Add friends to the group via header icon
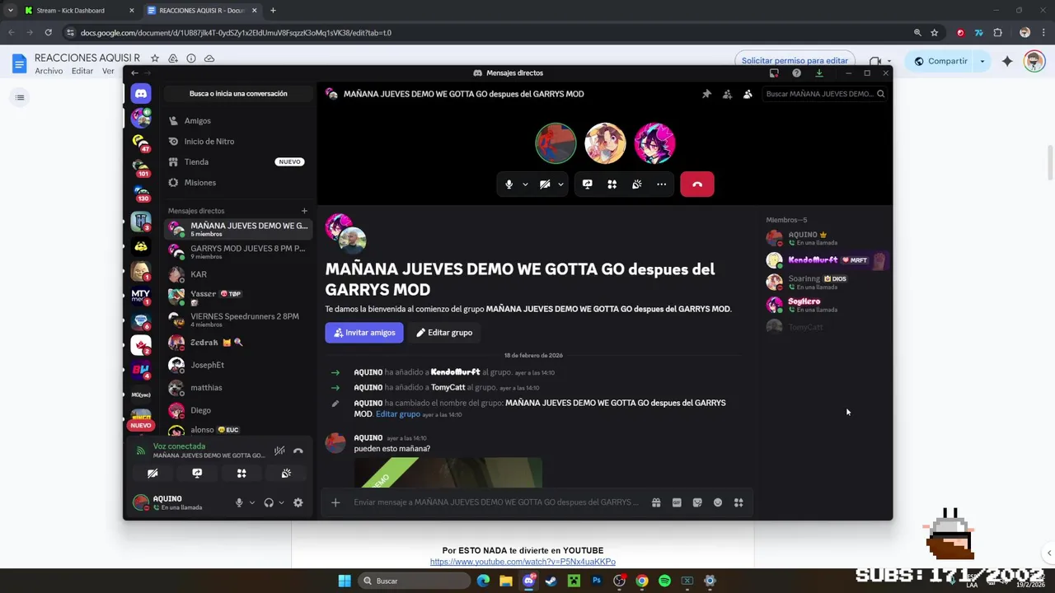 tap(727, 94)
